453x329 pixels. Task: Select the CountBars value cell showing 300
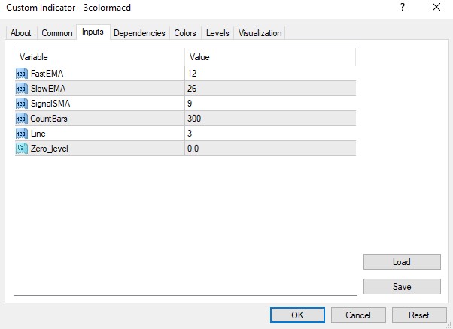[x=269, y=118]
